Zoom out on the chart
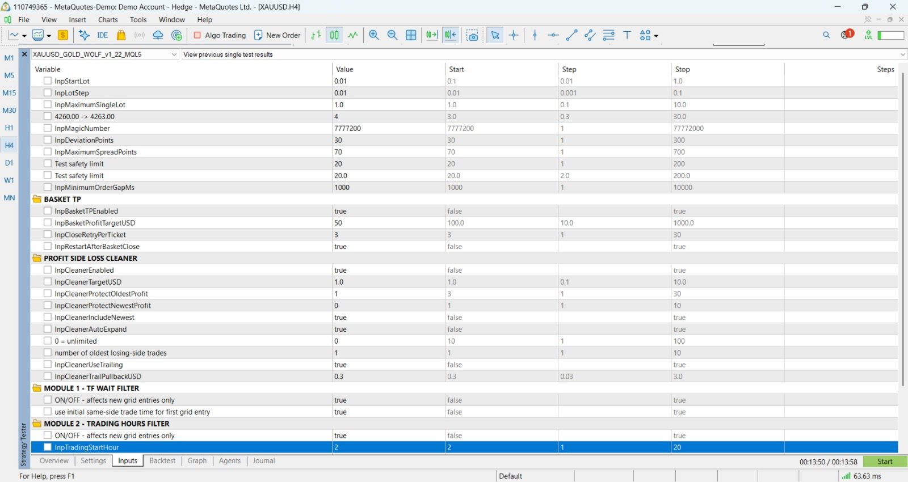 [x=392, y=35]
